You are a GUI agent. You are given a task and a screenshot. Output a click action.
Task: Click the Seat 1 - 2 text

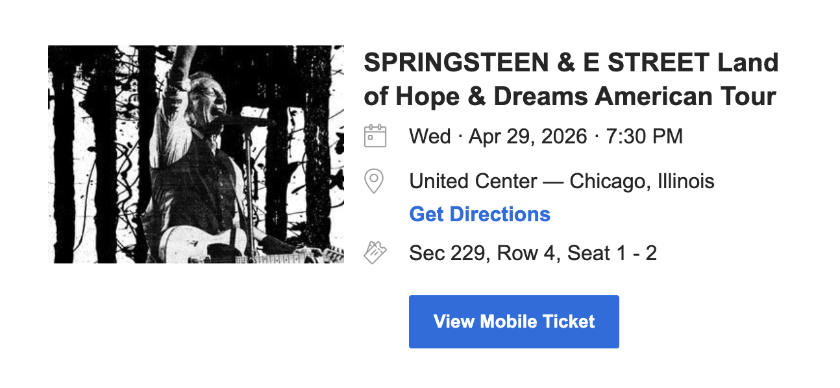(612, 253)
